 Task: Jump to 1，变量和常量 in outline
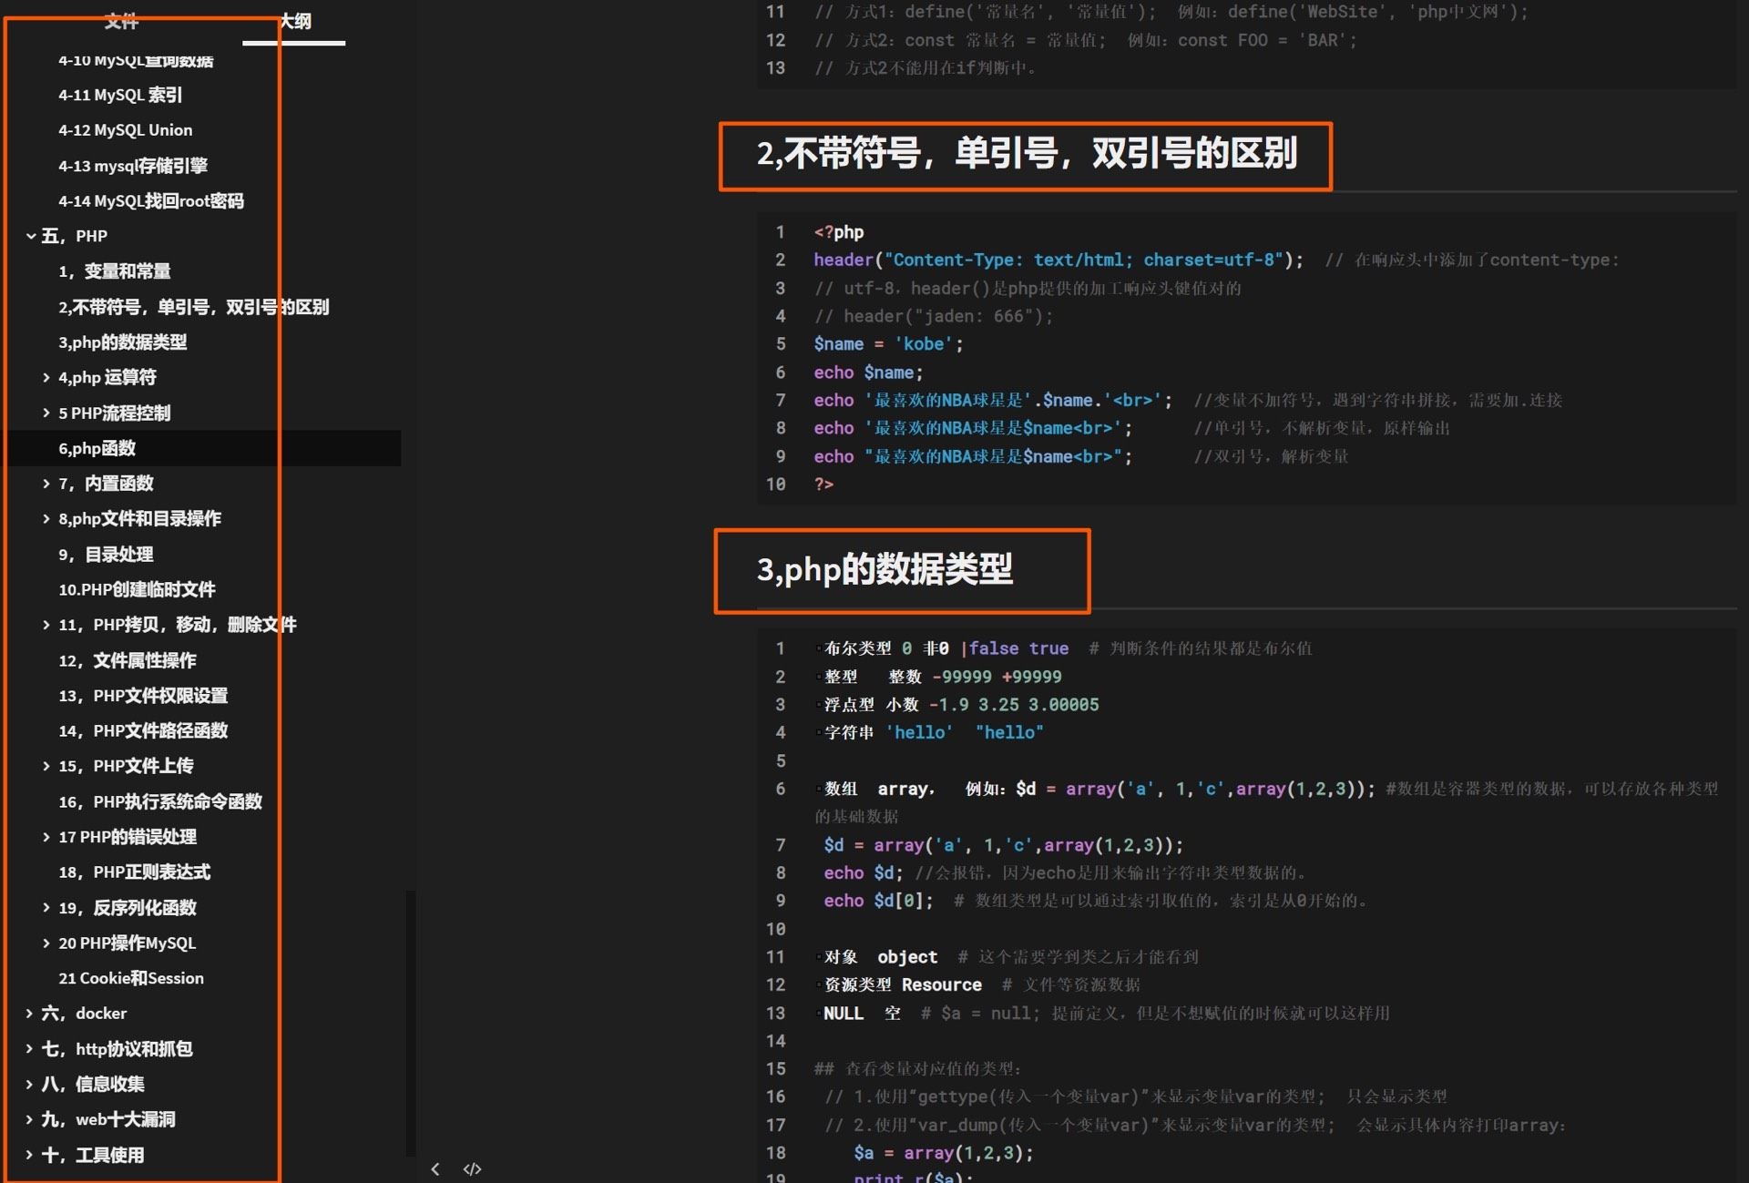coord(115,271)
